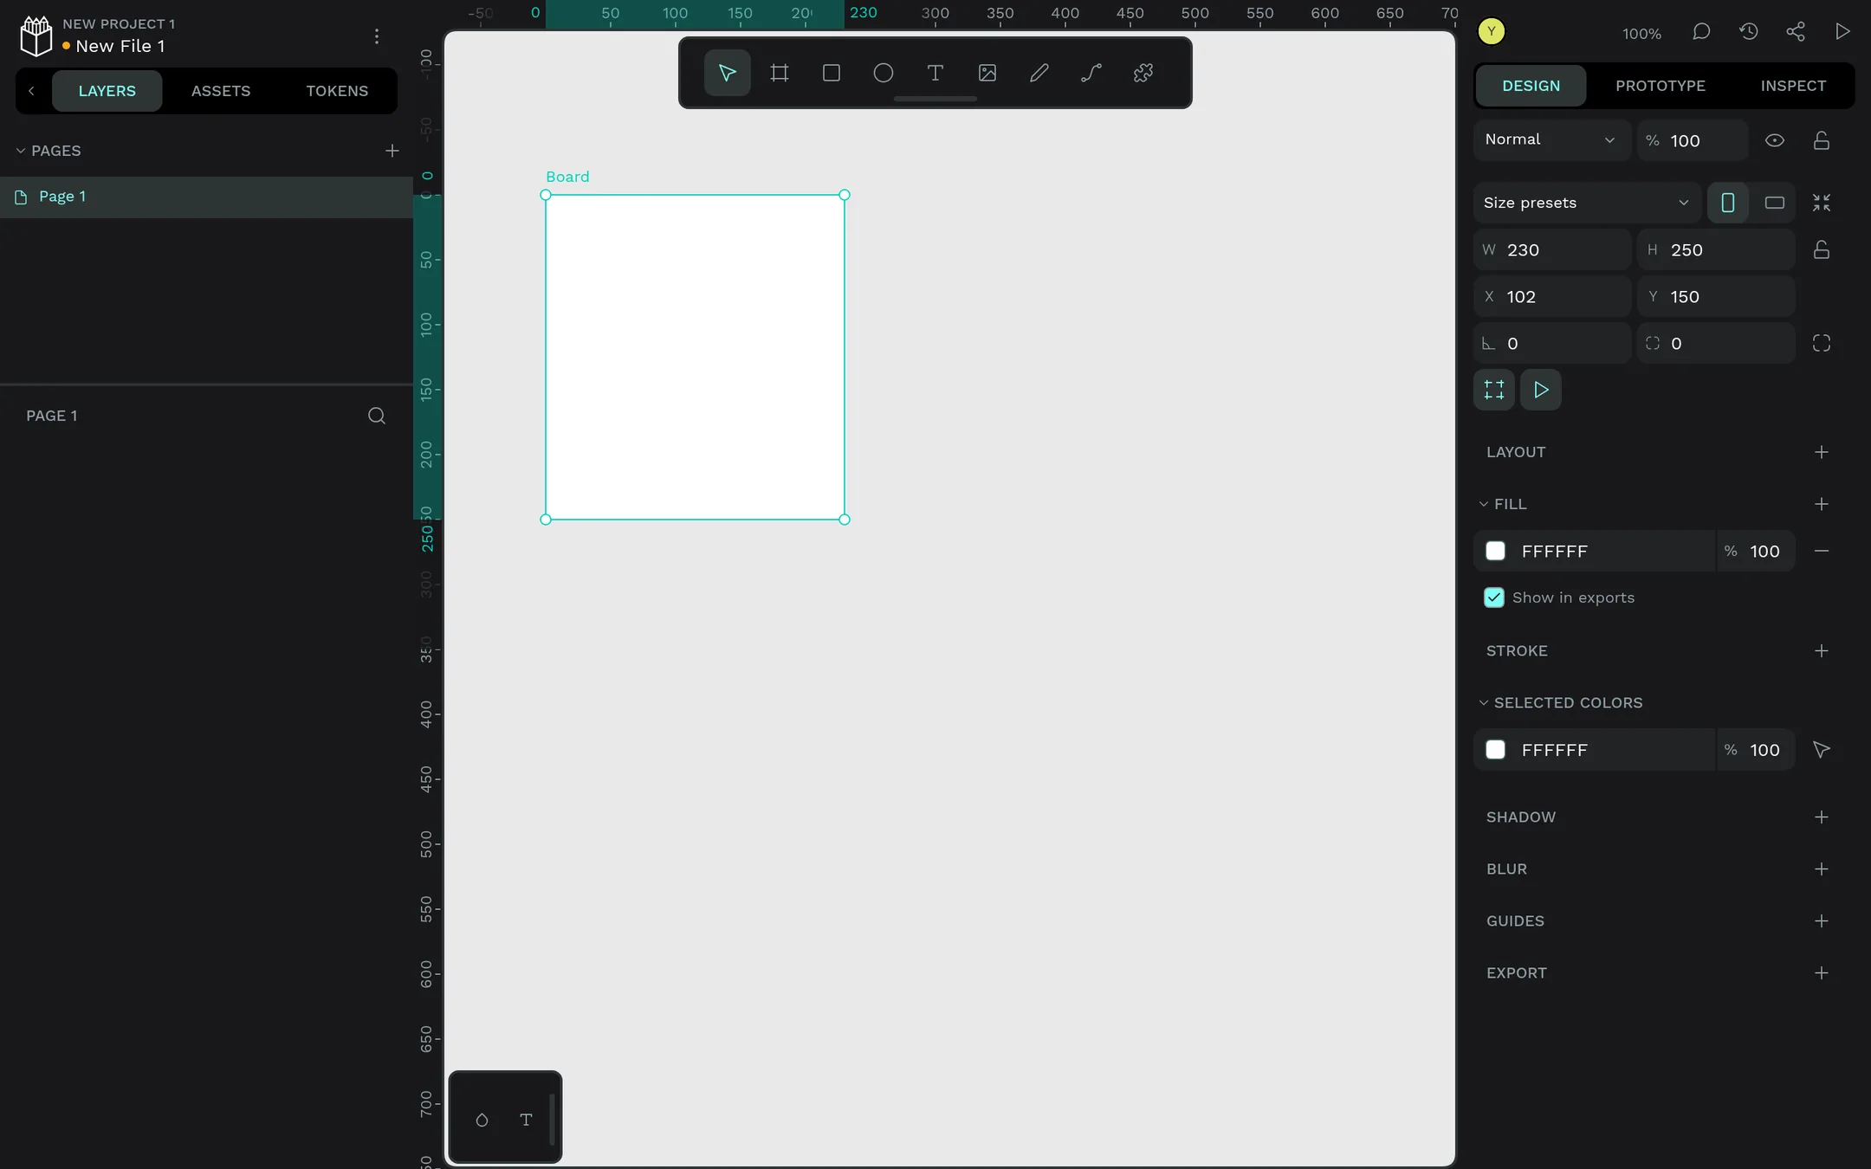Collapse sidebar with back arrow
Viewport: 1871px width, 1169px height.
coord(31,91)
